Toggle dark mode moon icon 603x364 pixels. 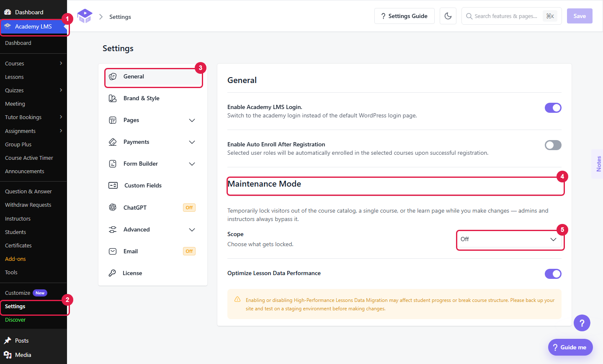point(448,16)
